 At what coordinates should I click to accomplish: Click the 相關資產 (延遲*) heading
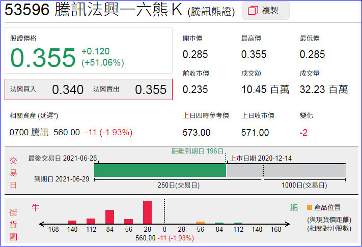point(34,115)
